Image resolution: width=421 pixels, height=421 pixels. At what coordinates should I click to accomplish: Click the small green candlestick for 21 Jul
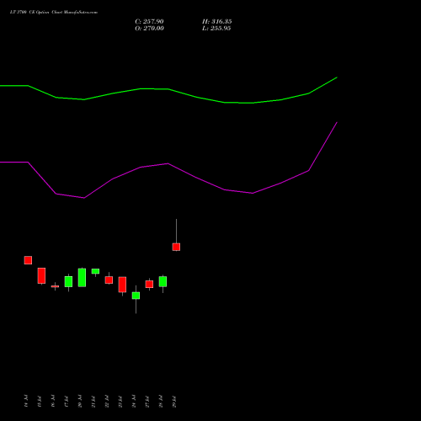(x=95, y=271)
